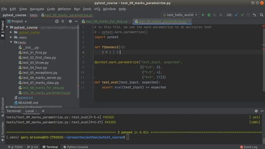
Task: Open the Help menu
Action: click(x=122, y=9)
